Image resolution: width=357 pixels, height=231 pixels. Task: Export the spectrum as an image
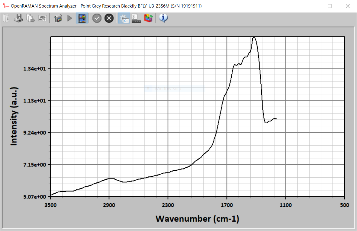(42, 18)
